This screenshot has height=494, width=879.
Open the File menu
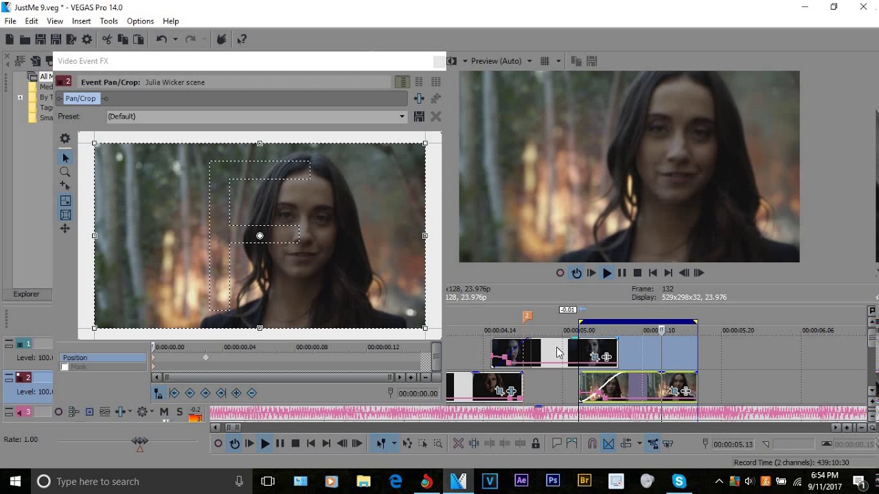coord(10,21)
